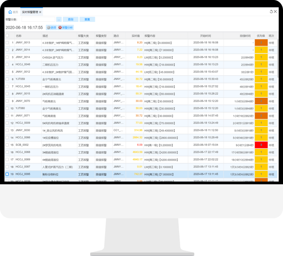Viewport: 283px width, 256px height.
Task: Check the row for JNNY_0013
Action: click(7, 42)
